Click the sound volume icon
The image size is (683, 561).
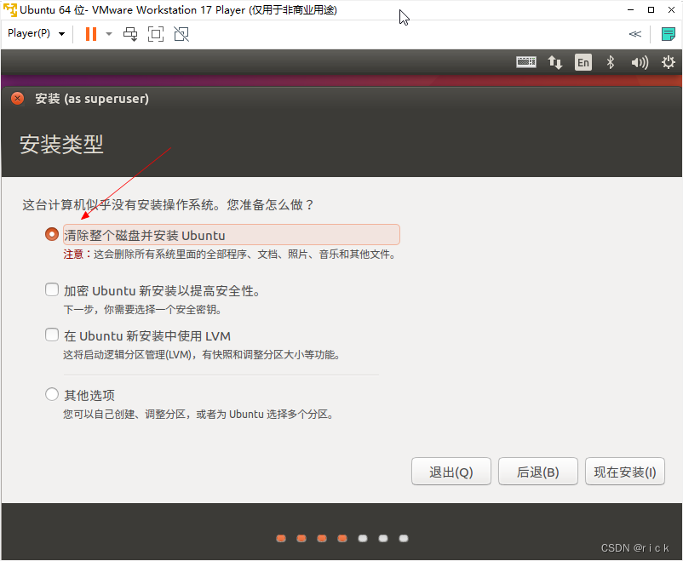pyautogui.click(x=640, y=62)
